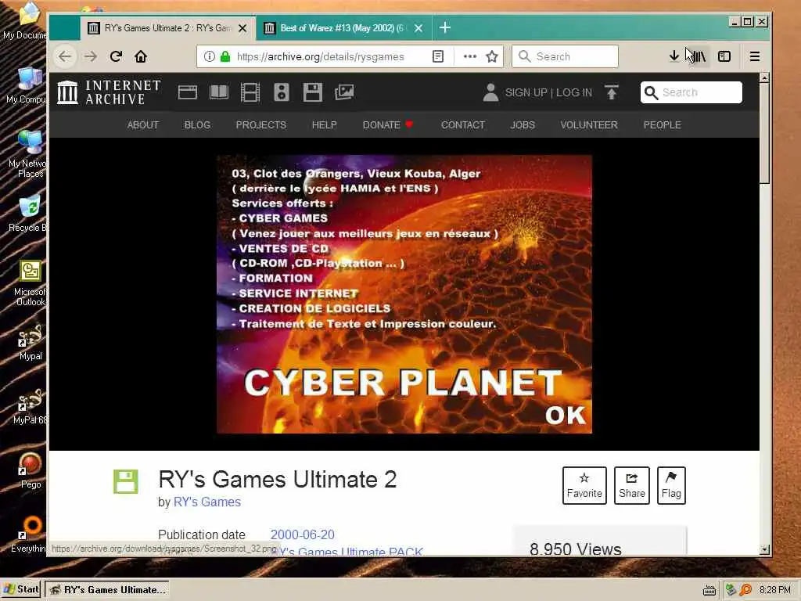This screenshot has width=801, height=601.
Task: Open the Archive texts book icon
Action: [219, 92]
